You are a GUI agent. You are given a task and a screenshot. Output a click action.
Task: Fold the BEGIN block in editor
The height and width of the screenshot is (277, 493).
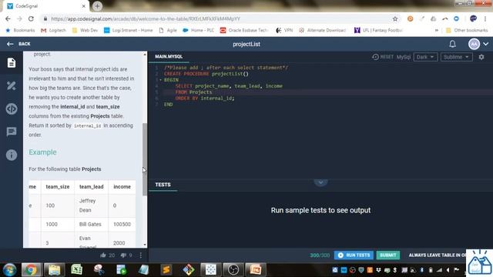(x=160, y=80)
